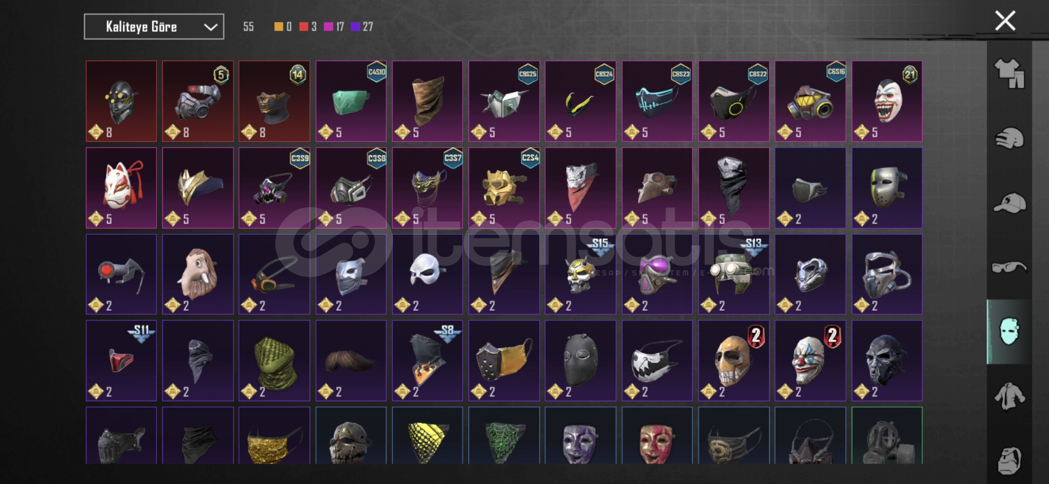Expand the Kaliteye Göre sort dropdown
Image resolution: width=1049 pixels, height=484 pixels.
[x=154, y=27]
